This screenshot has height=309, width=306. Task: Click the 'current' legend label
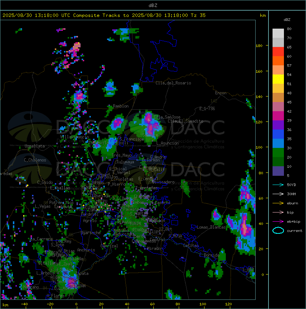[x=295, y=231]
